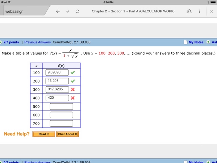
Task: Open the three-dot browser menu
Action: [x=199, y=11]
